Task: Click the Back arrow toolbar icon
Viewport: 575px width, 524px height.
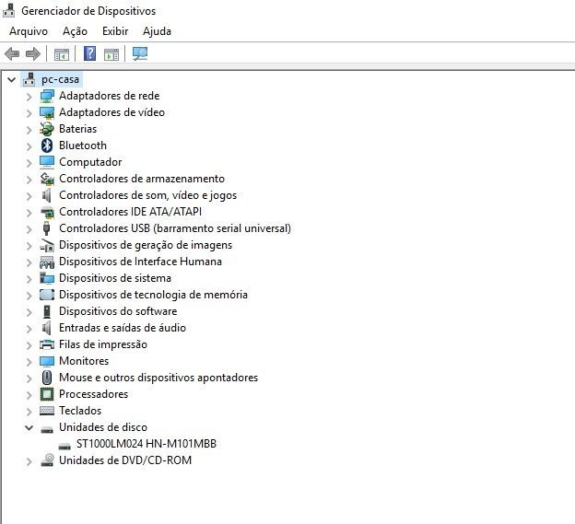Action: [x=12, y=53]
